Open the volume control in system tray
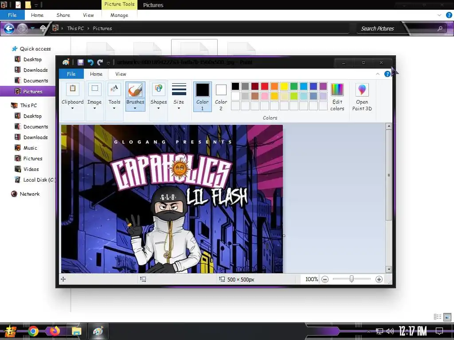Viewport: 454px width, 340px height. point(390,331)
